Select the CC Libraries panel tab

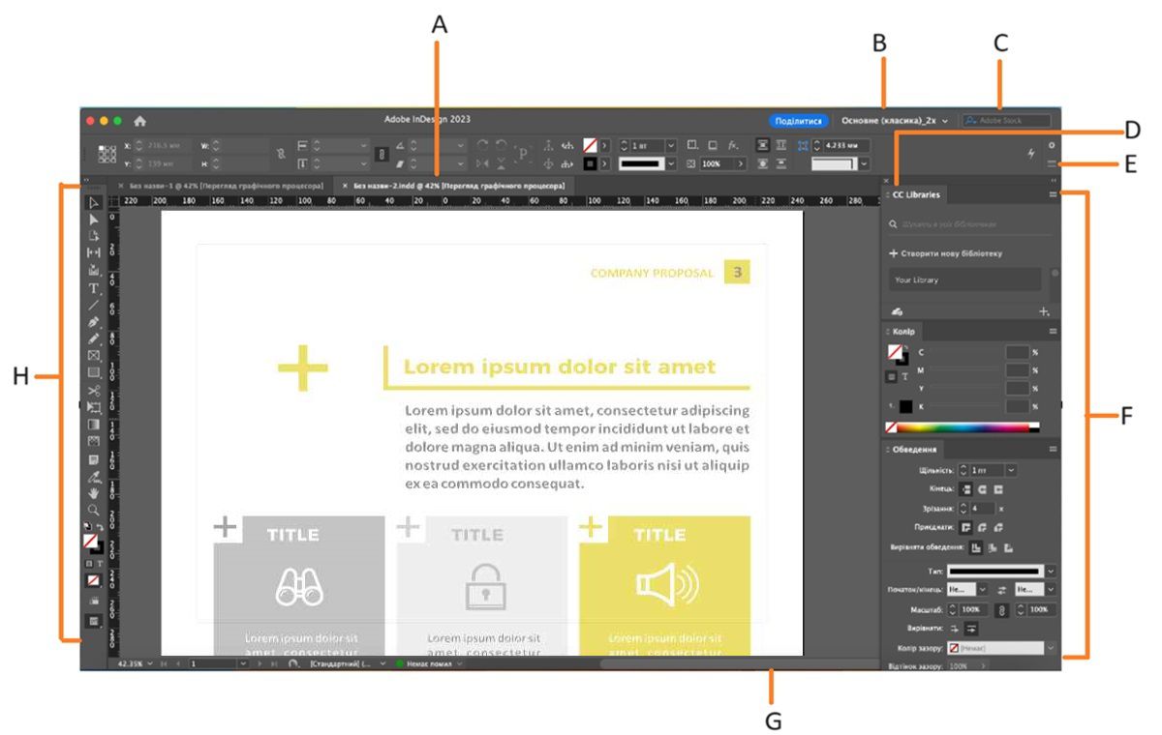point(916,194)
